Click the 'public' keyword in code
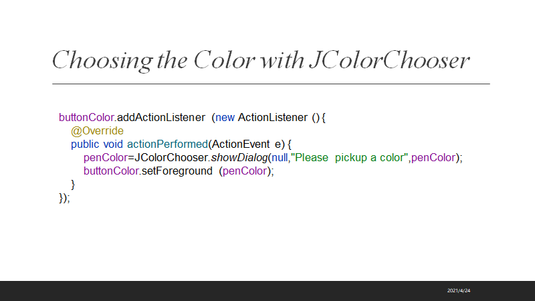The image size is (535, 301). (x=85, y=144)
